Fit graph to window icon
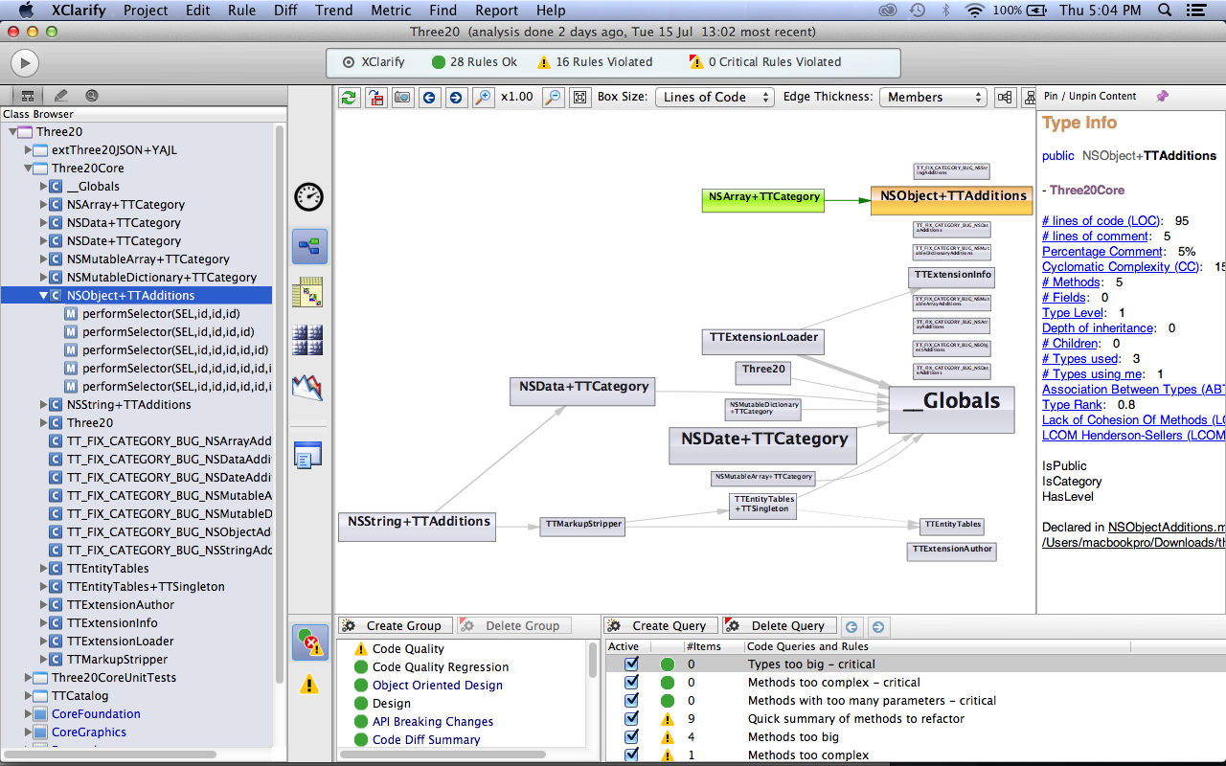The width and height of the screenshot is (1226, 766). pos(579,97)
